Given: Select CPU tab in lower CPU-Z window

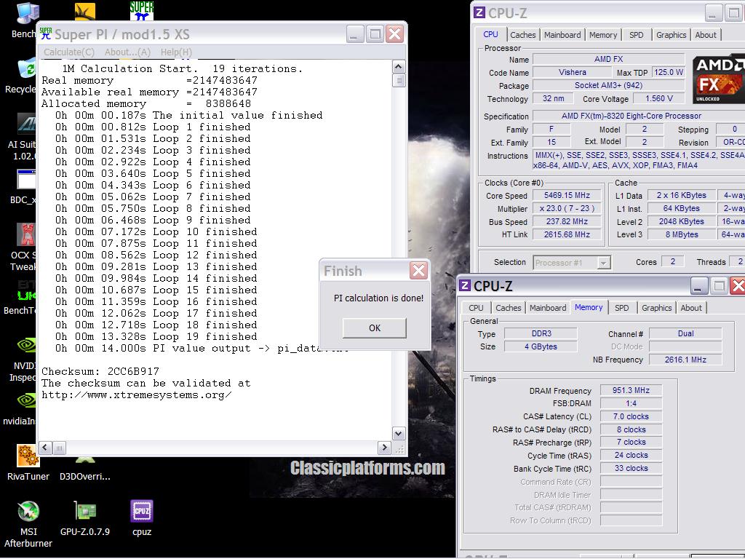Looking at the screenshot, I should pyautogui.click(x=476, y=308).
